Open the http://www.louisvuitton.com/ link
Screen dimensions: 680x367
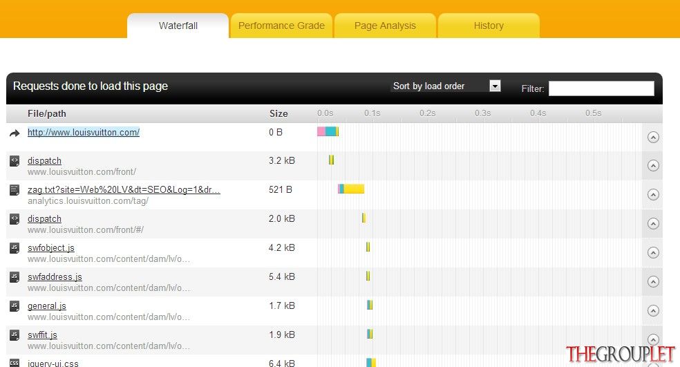coord(83,132)
